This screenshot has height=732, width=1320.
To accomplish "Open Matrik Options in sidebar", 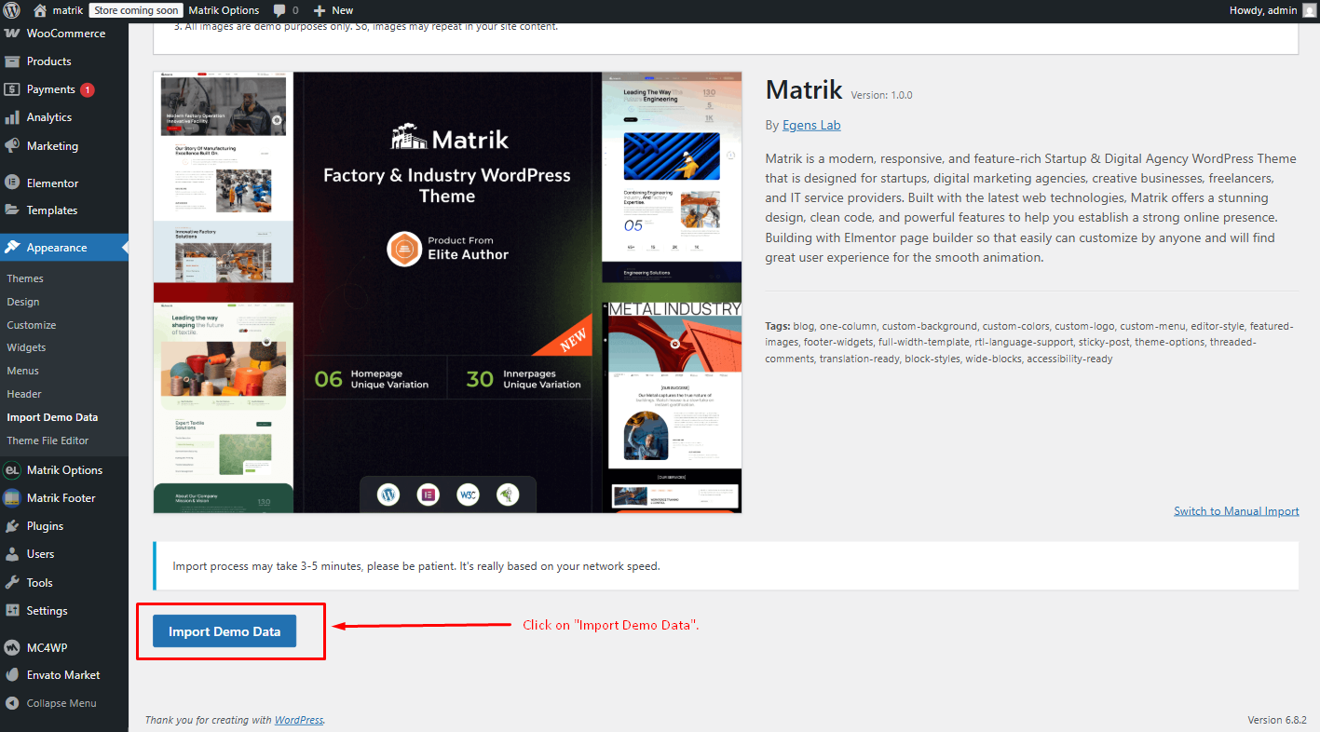I will pyautogui.click(x=64, y=470).
